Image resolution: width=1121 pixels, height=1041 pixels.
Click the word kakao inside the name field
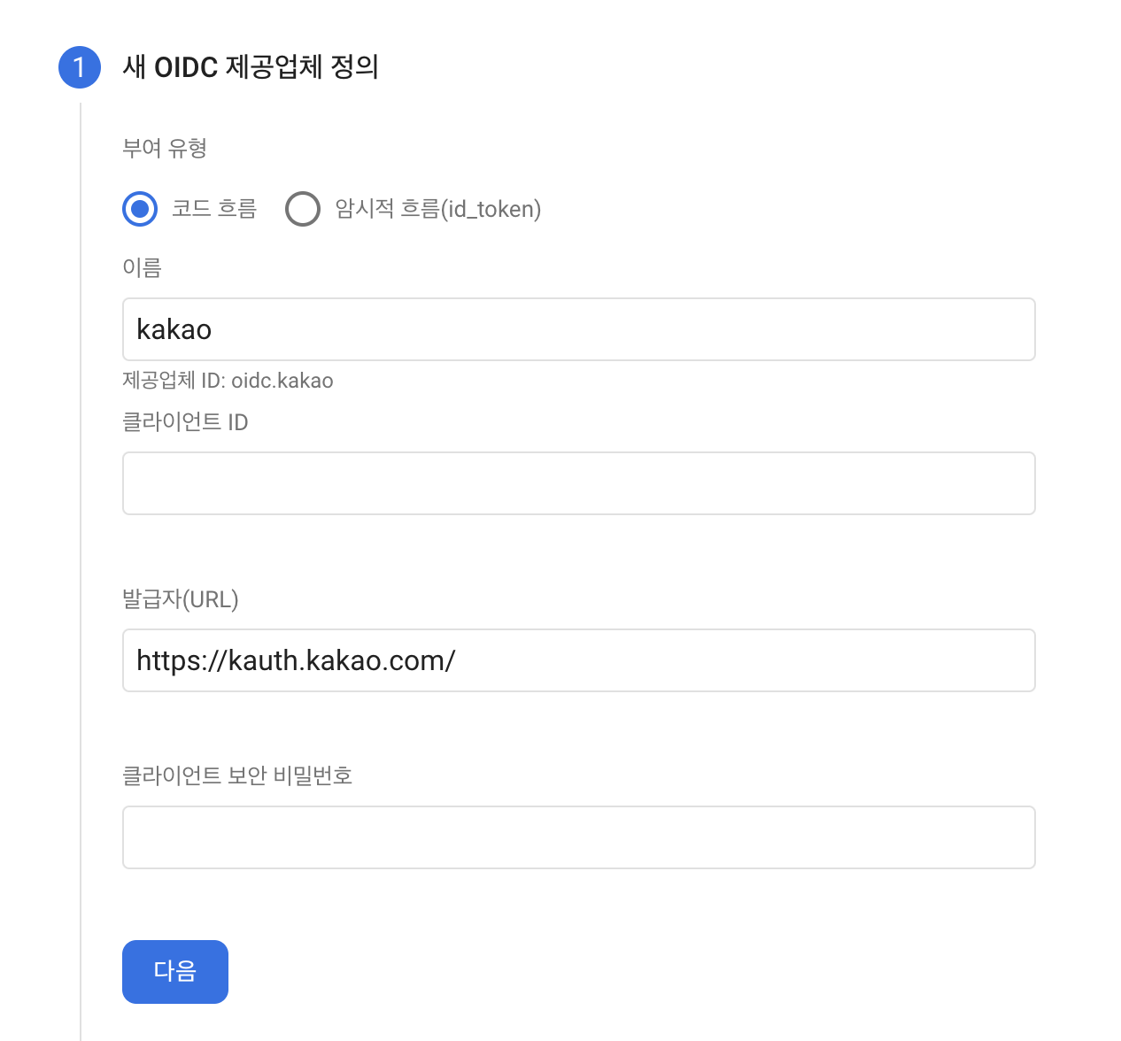[x=174, y=329]
